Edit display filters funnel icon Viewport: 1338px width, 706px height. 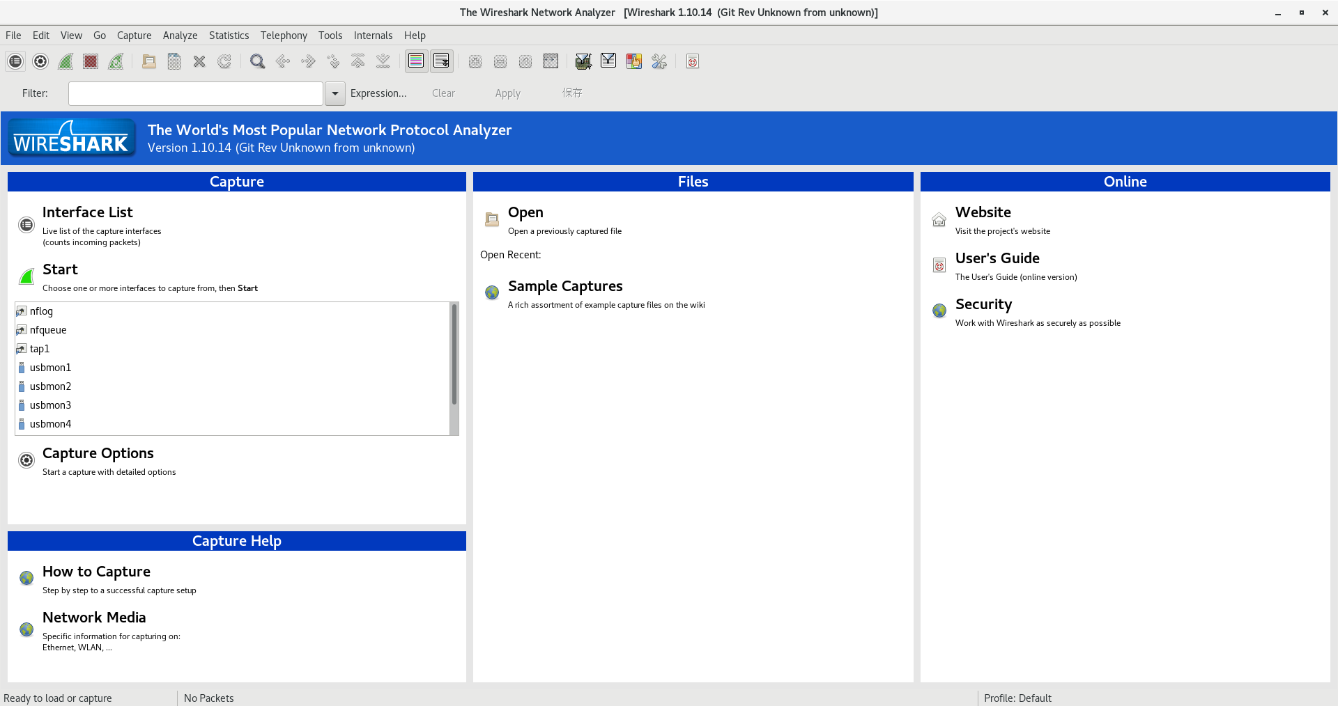608,61
